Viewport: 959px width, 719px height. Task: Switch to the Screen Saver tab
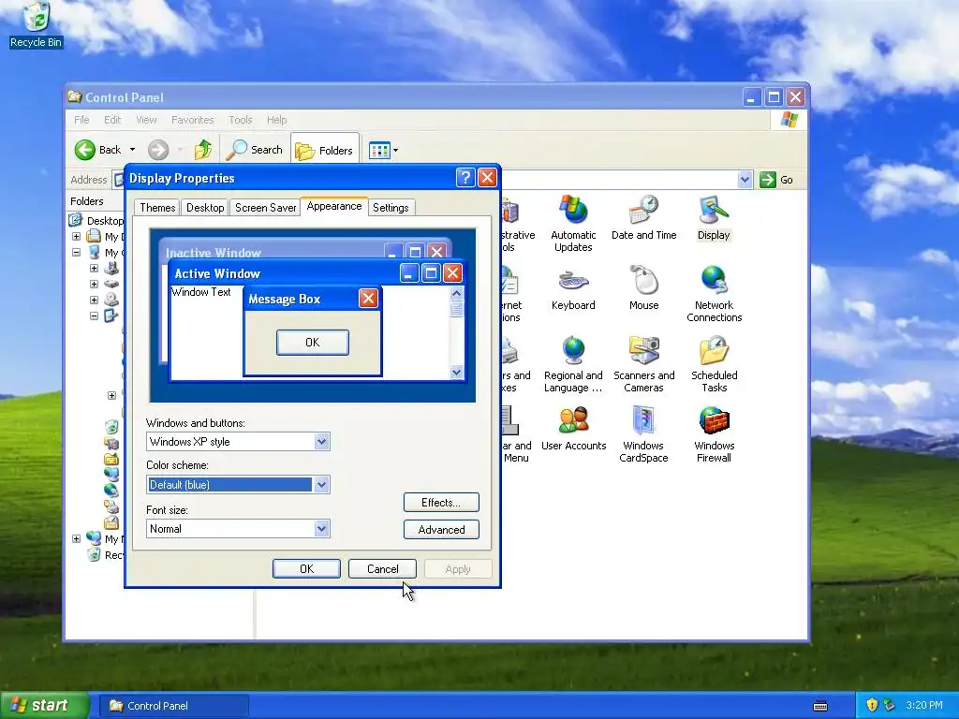(x=265, y=208)
